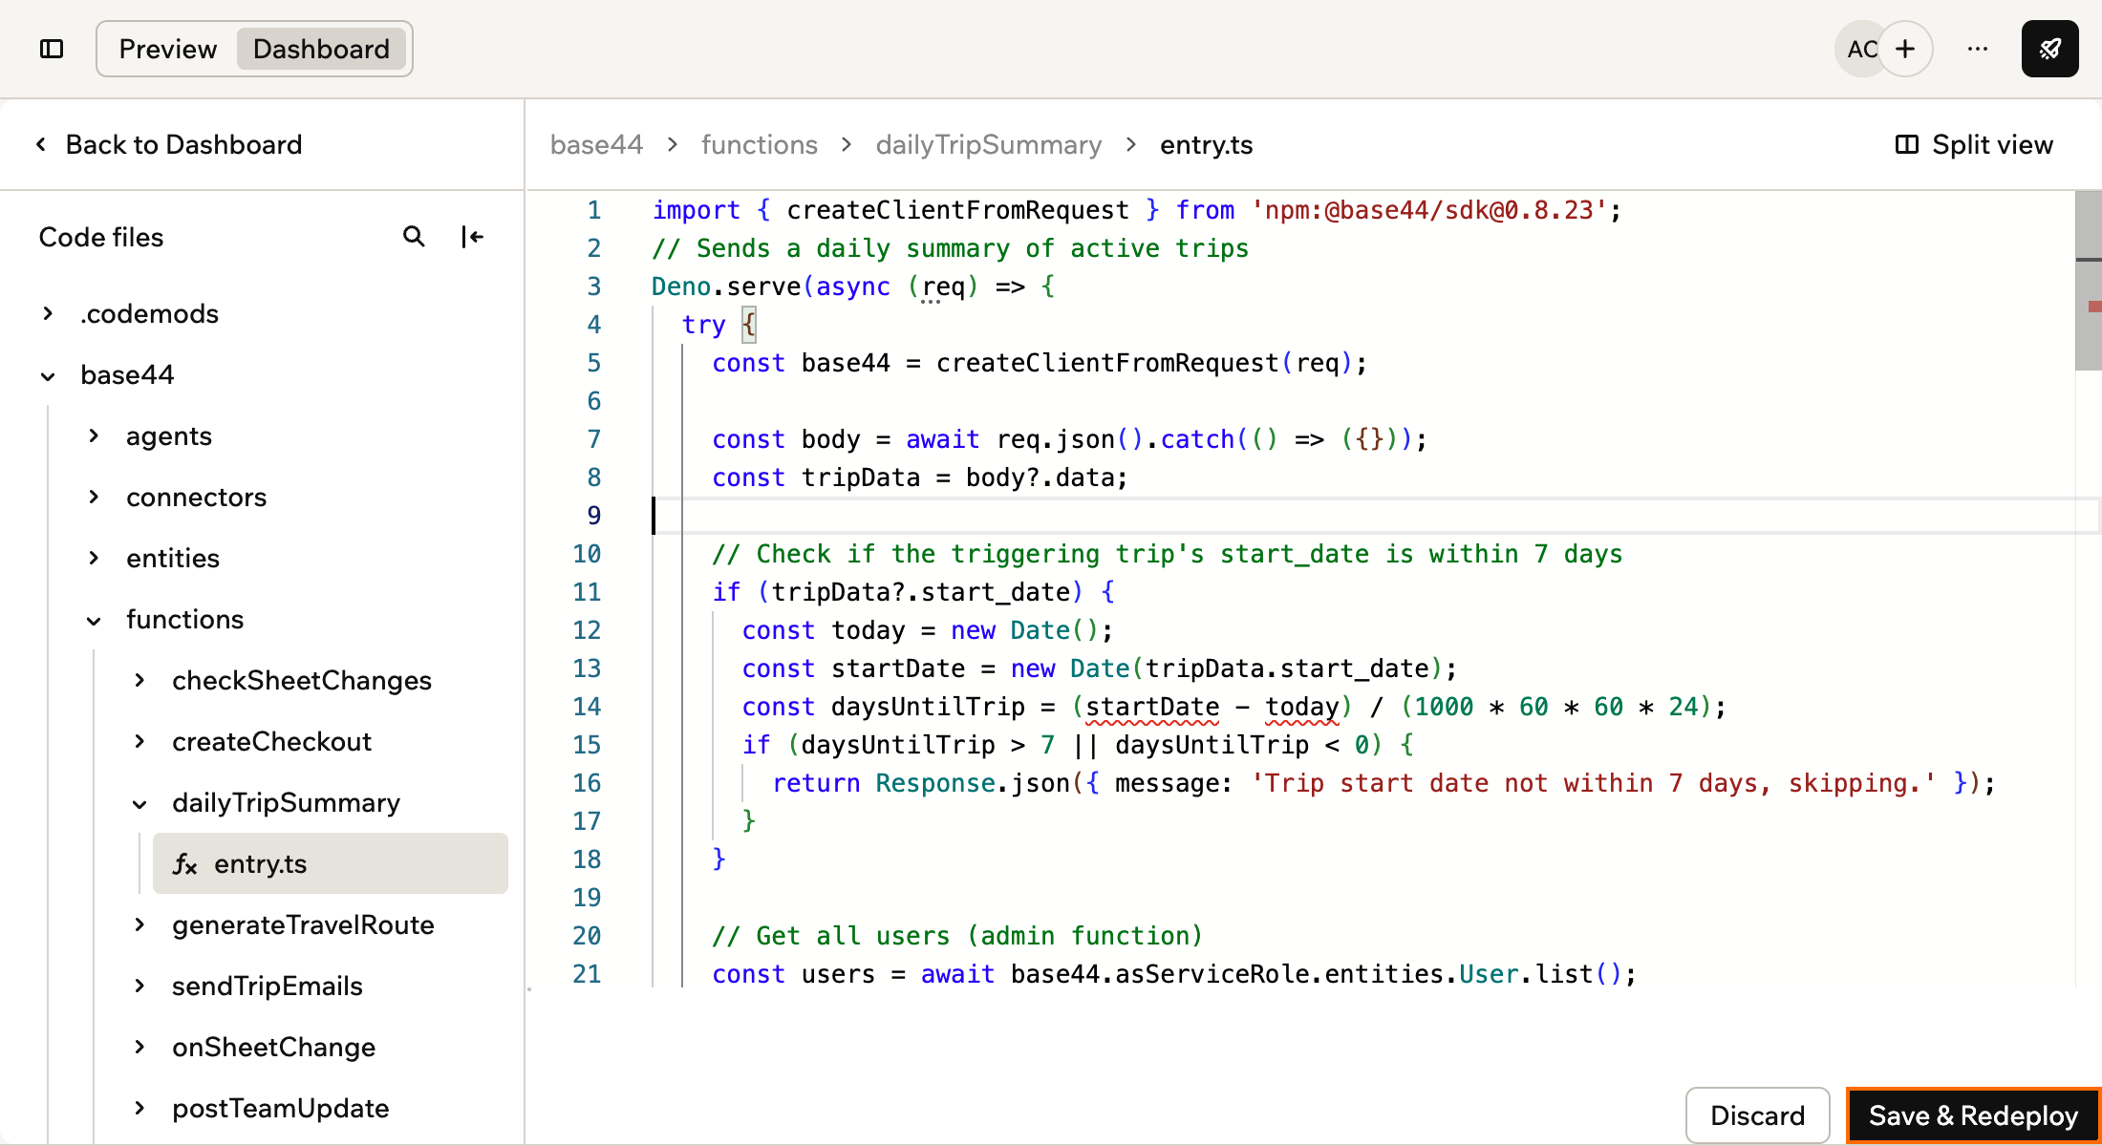Click the 'Code files' heading
The height and width of the screenshot is (1146, 2102).
click(101, 237)
